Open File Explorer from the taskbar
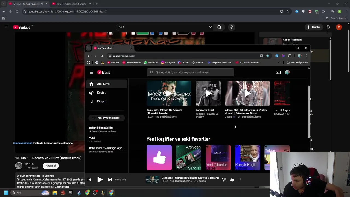350x197 pixels. (x=55, y=193)
